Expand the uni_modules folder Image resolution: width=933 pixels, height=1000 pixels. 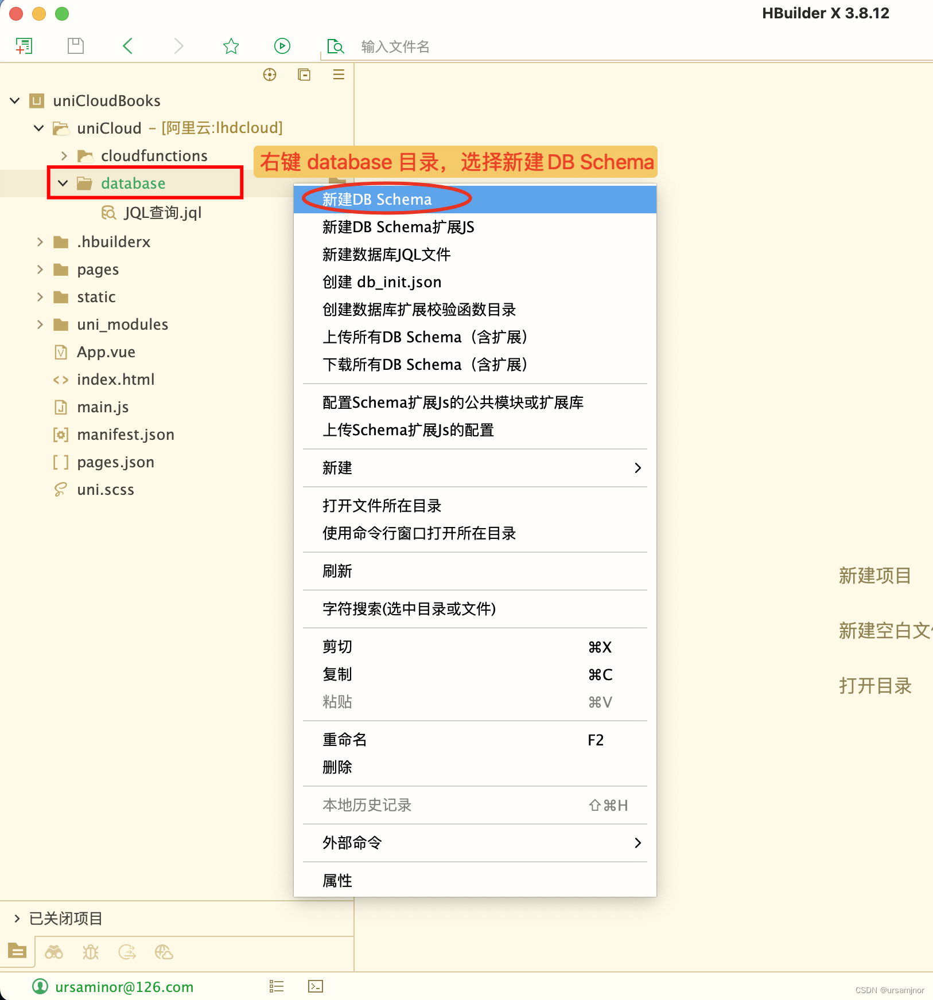coord(40,325)
